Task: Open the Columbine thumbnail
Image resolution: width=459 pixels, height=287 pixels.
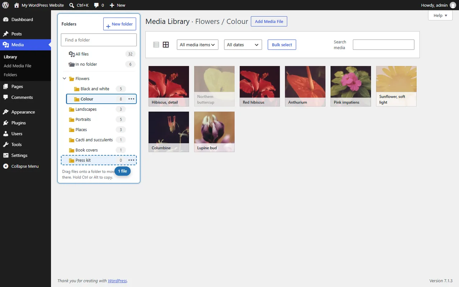Action: (169, 132)
